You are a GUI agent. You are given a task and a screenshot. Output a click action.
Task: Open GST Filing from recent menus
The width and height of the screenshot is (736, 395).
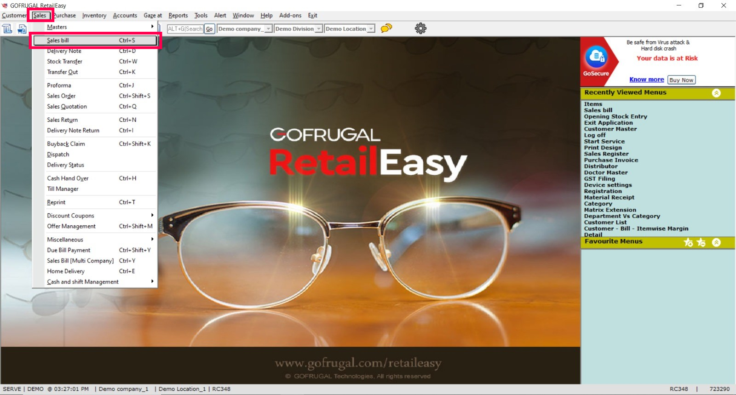(x=599, y=179)
